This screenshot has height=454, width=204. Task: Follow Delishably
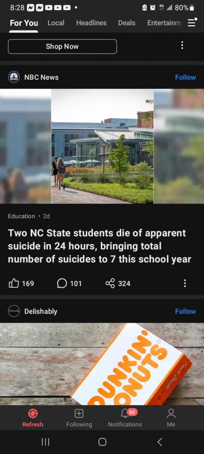185,311
